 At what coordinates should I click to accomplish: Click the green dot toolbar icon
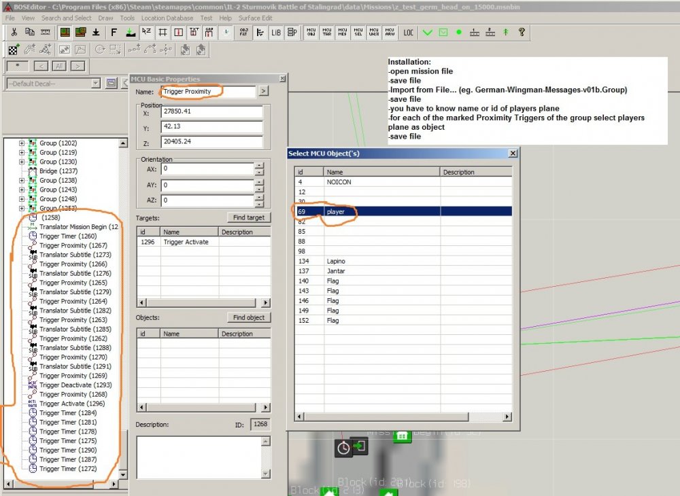pyautogui.click(x=459, y=32)
